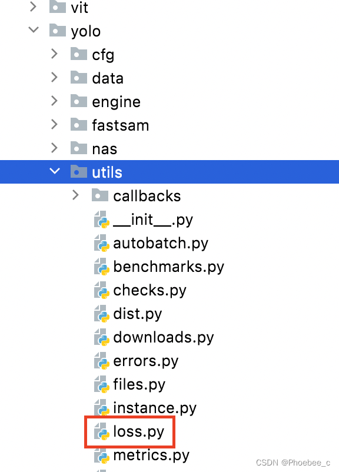Click the downloads.py Python file icon
339x472 pixels.
tap(102, 337)
